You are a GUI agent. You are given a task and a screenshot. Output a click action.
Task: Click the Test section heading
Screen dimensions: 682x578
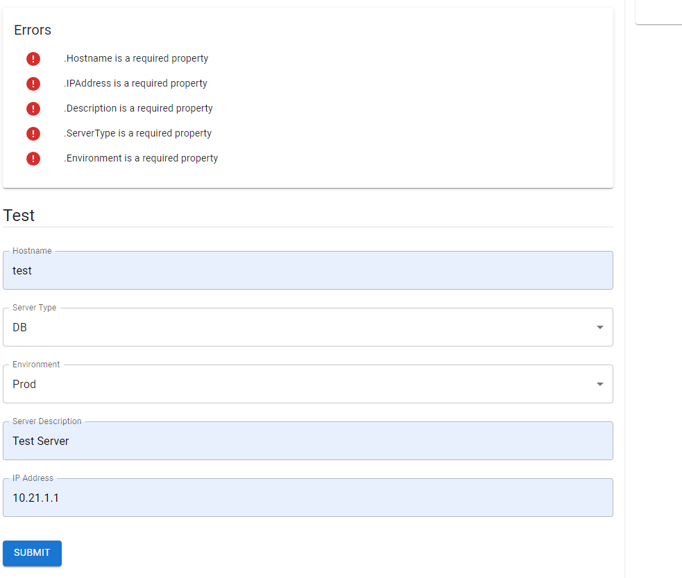[x=19, y=215]
